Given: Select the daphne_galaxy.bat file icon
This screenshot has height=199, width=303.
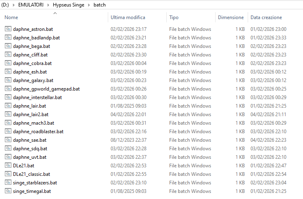Looking at the screenshot, I should click(x=8, y=80).
